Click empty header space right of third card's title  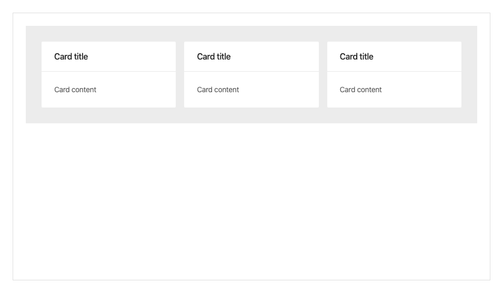pyautogui.click(x=421, y=56)
